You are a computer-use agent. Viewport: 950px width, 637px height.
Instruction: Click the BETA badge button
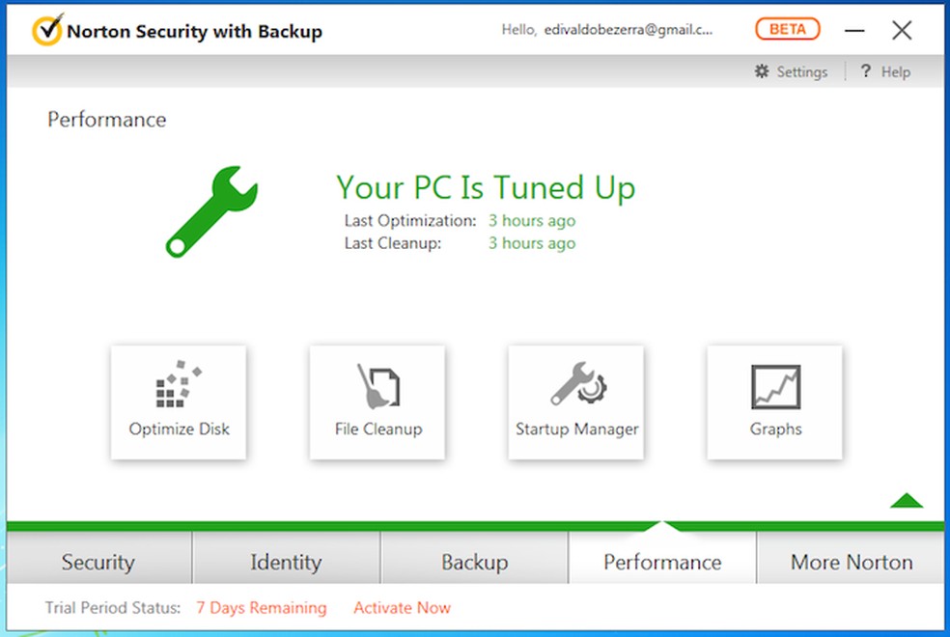point(787,30)
